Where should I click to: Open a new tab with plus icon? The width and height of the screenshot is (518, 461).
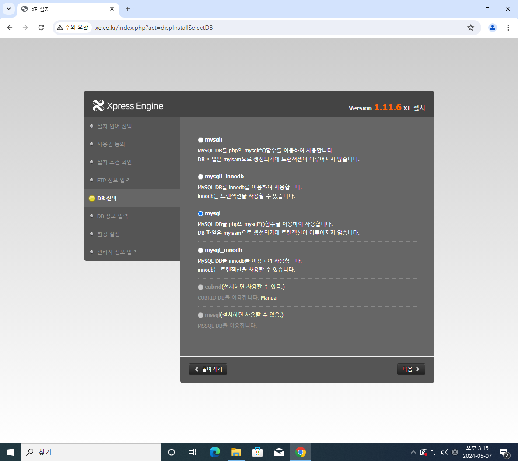pos(128,9)
